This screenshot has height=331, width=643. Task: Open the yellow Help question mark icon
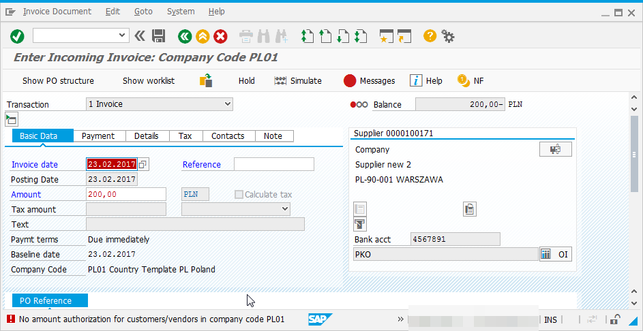pos(430,36)
